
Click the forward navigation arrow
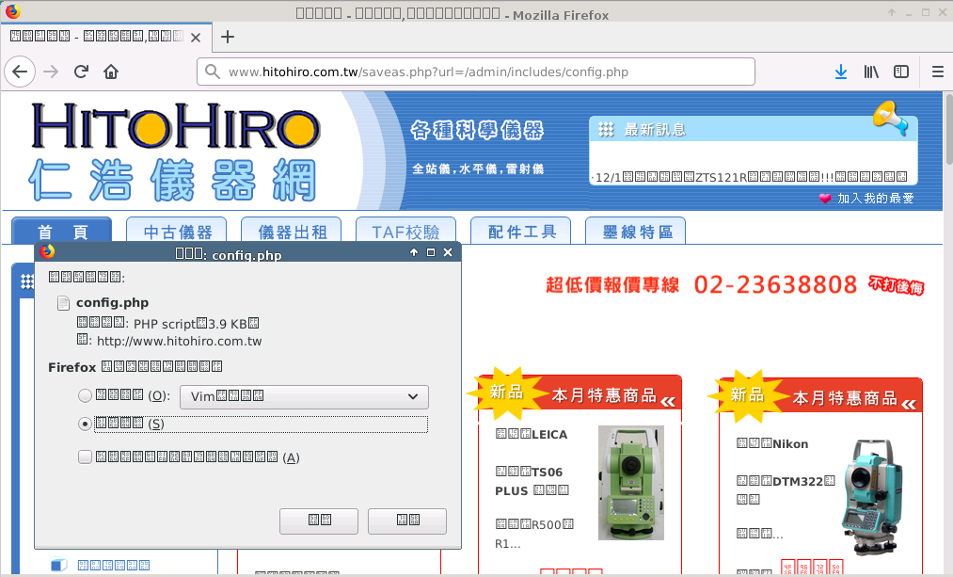[51, 72]
